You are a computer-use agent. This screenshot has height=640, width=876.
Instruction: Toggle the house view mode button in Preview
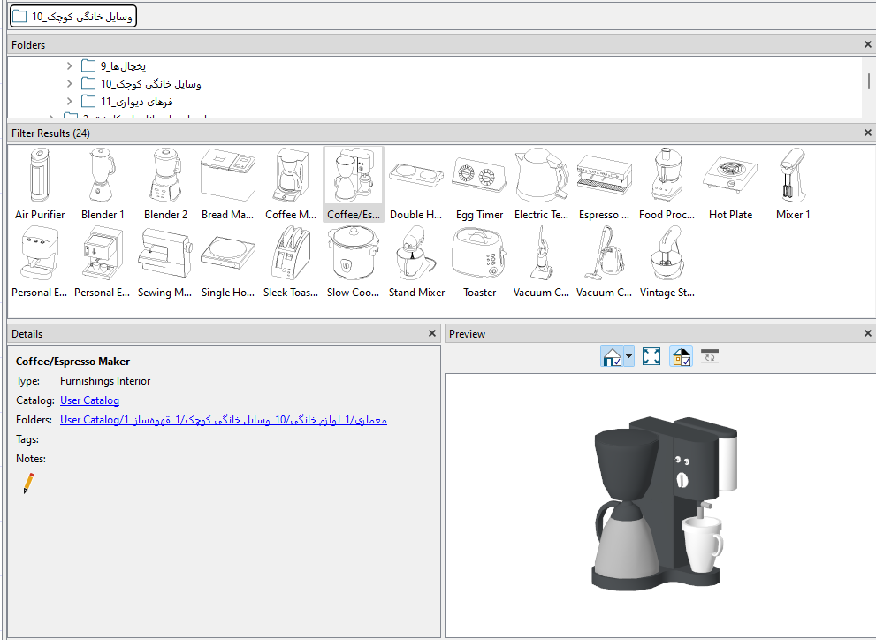(611, 356)
